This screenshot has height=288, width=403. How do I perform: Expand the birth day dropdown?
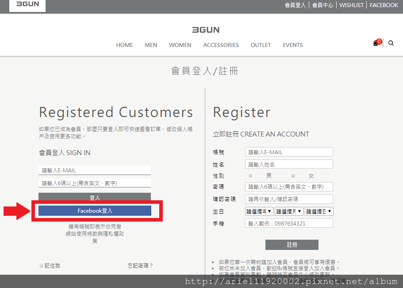(x=319, y=211)
